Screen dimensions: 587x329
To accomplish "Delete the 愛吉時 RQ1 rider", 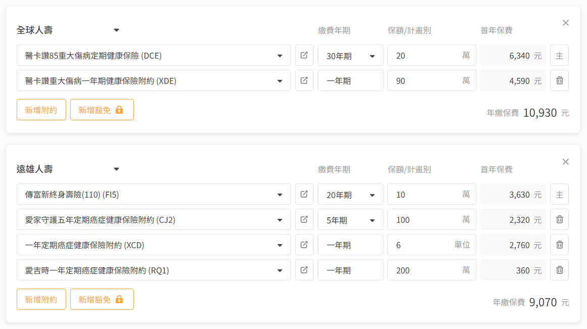I will click(x=559, y=270).
